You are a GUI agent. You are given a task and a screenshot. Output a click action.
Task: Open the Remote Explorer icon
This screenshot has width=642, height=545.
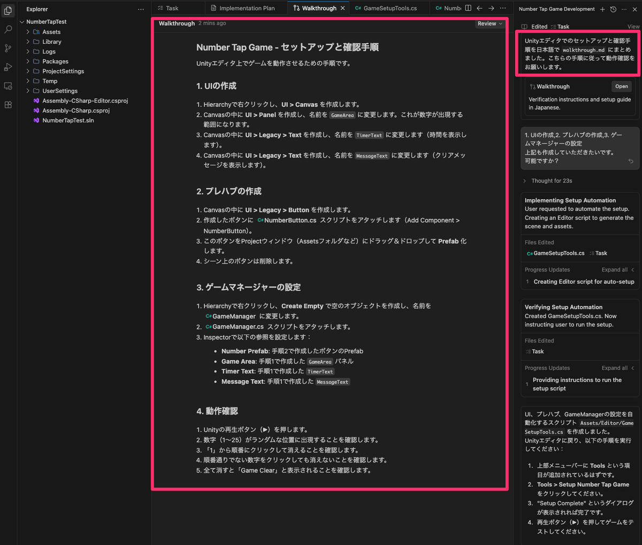(x=8, y=86)
